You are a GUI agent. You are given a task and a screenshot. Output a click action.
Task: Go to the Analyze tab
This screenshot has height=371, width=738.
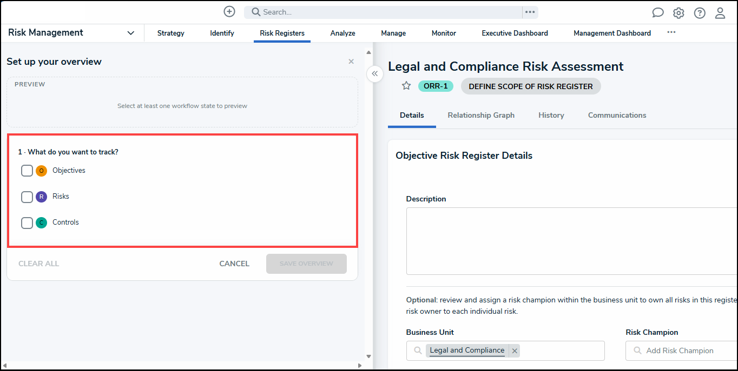[343, 33]
